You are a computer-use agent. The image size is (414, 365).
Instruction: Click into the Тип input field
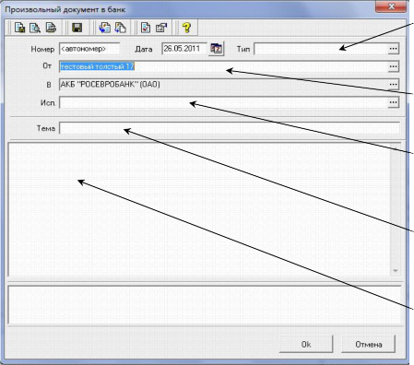321,49
